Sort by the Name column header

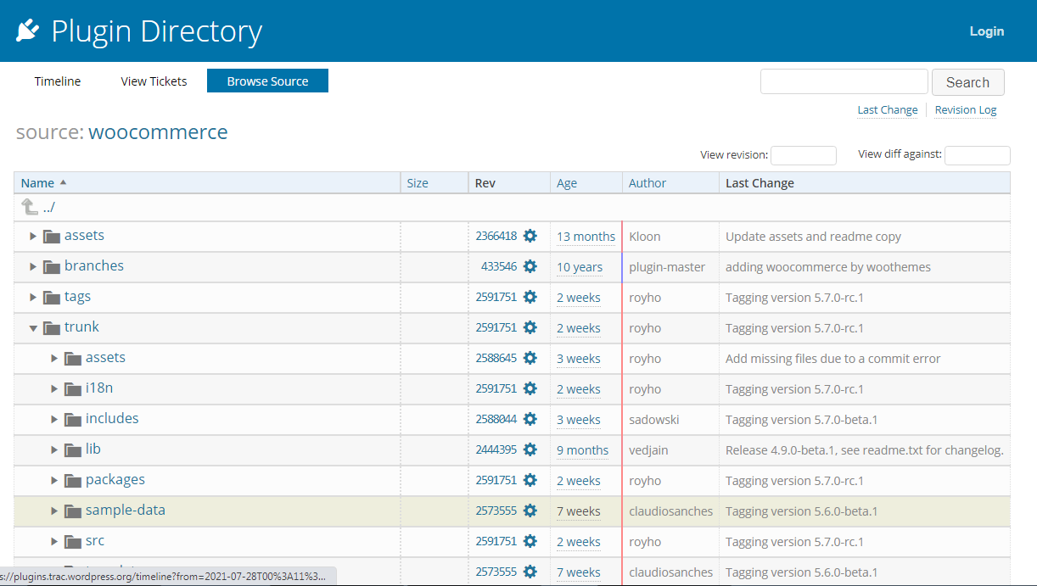pos(37,183)
